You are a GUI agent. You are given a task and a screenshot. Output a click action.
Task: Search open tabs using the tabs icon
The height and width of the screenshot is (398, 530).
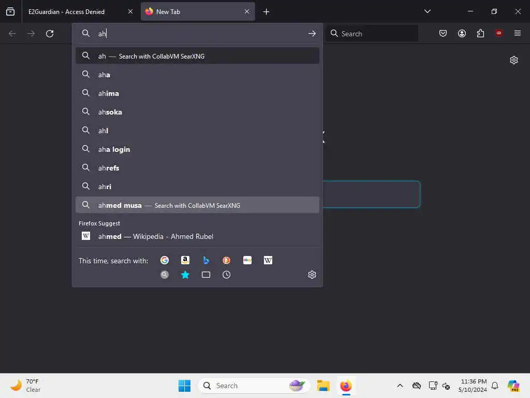click(x=206, y=275)
